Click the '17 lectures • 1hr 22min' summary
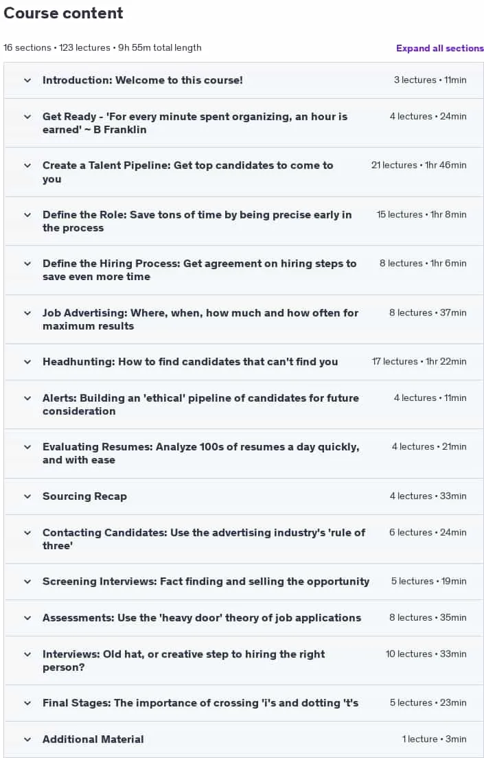Screen dimensions: 484x758 (419, 362)
